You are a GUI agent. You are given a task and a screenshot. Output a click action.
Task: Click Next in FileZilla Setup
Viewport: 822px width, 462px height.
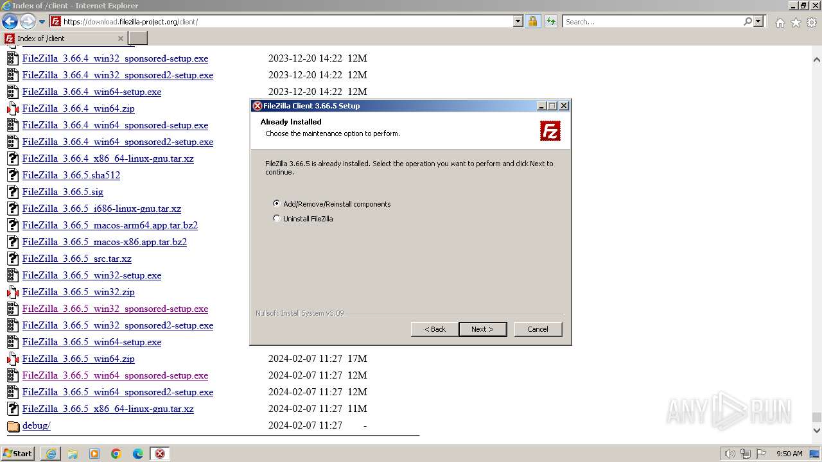(483, 329)
